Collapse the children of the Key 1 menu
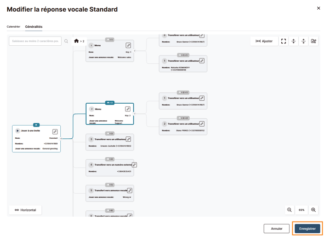Screen dimensions: 326x240 coord(134,51)
